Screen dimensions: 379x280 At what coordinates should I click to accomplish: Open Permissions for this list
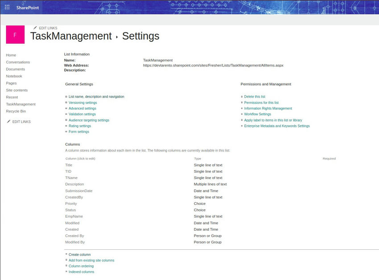click(261, 102)
